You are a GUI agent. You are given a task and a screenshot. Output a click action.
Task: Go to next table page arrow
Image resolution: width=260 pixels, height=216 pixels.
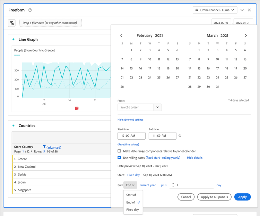point(31,151)
